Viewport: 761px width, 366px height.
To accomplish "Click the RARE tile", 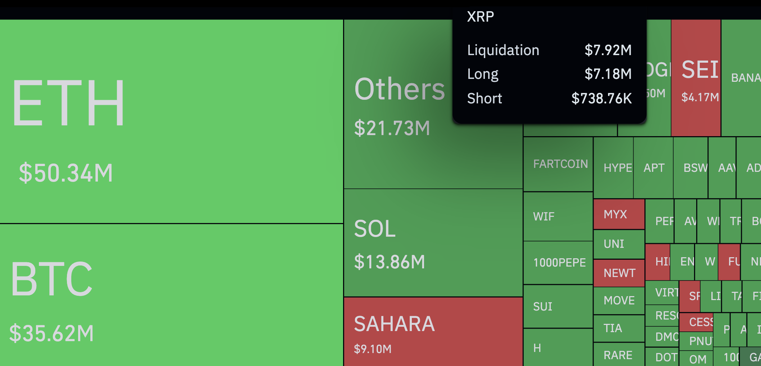I will (619, 355).
